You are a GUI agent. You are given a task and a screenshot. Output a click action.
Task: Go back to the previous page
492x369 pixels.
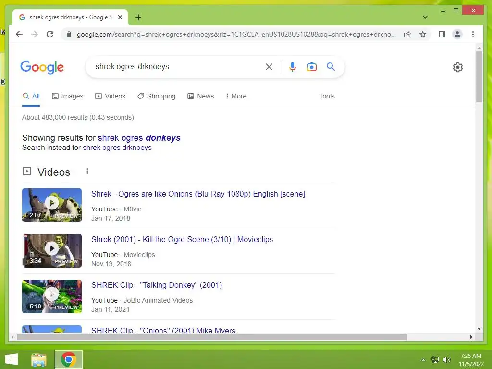pyautogui.click(x=19, y=34)
